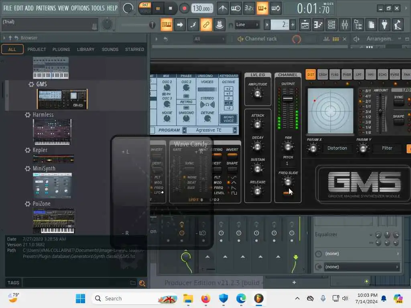
Task: Open the TOOLS menu
Action: point(98,8)
